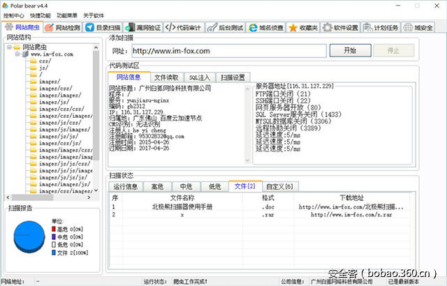Click the server icon beside www.im-fox.com
The height and width of the screenshot is (286, 447).
(26, 54)
